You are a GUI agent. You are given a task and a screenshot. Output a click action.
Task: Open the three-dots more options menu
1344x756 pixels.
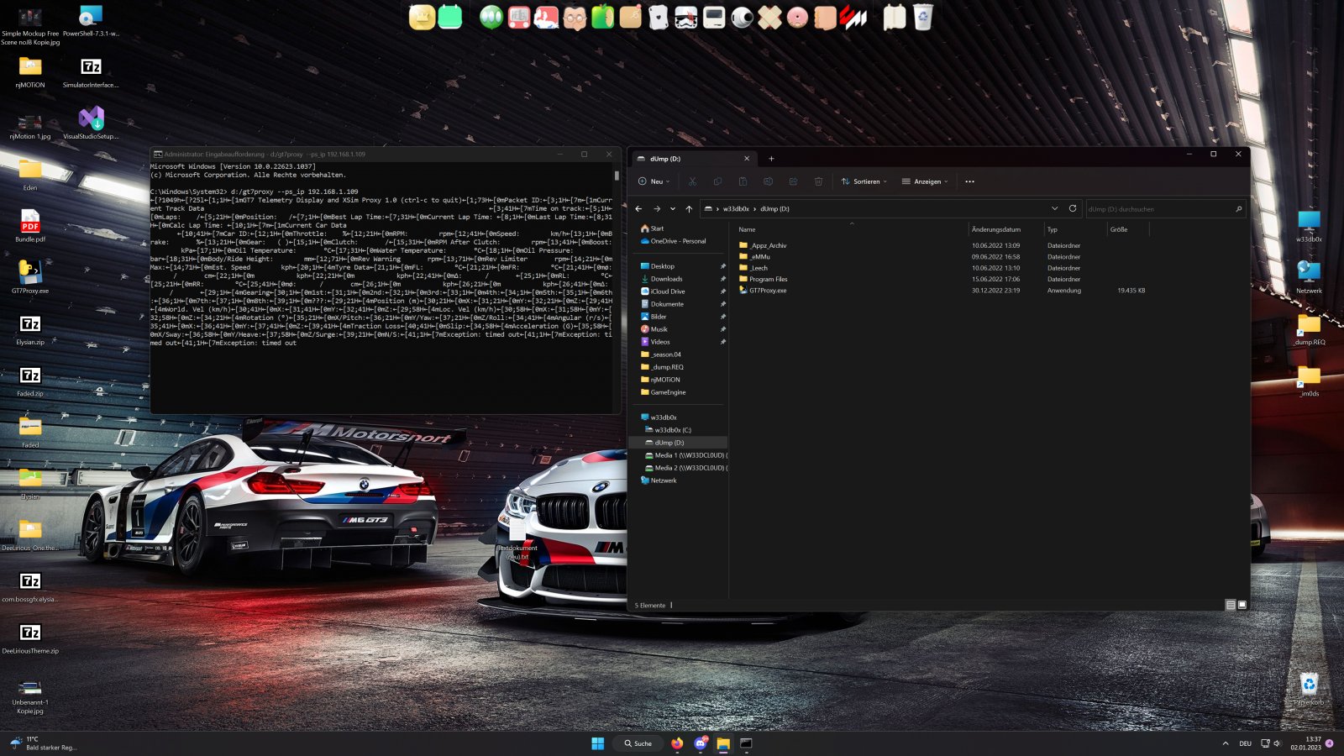pos(969,181)
